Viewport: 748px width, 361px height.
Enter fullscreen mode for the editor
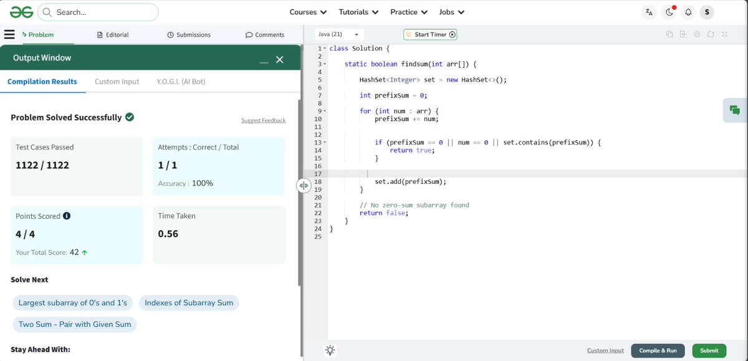tap(724, 36)
